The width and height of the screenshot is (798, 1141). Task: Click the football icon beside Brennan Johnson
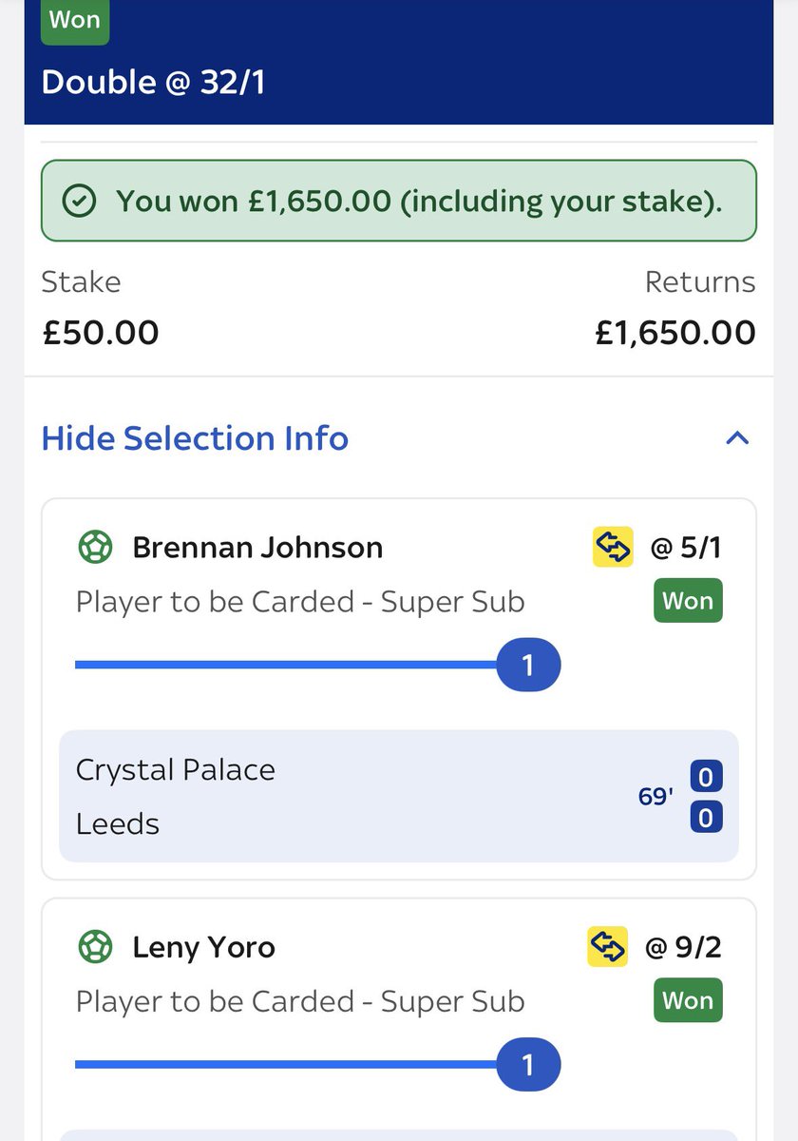click(94, 548)
